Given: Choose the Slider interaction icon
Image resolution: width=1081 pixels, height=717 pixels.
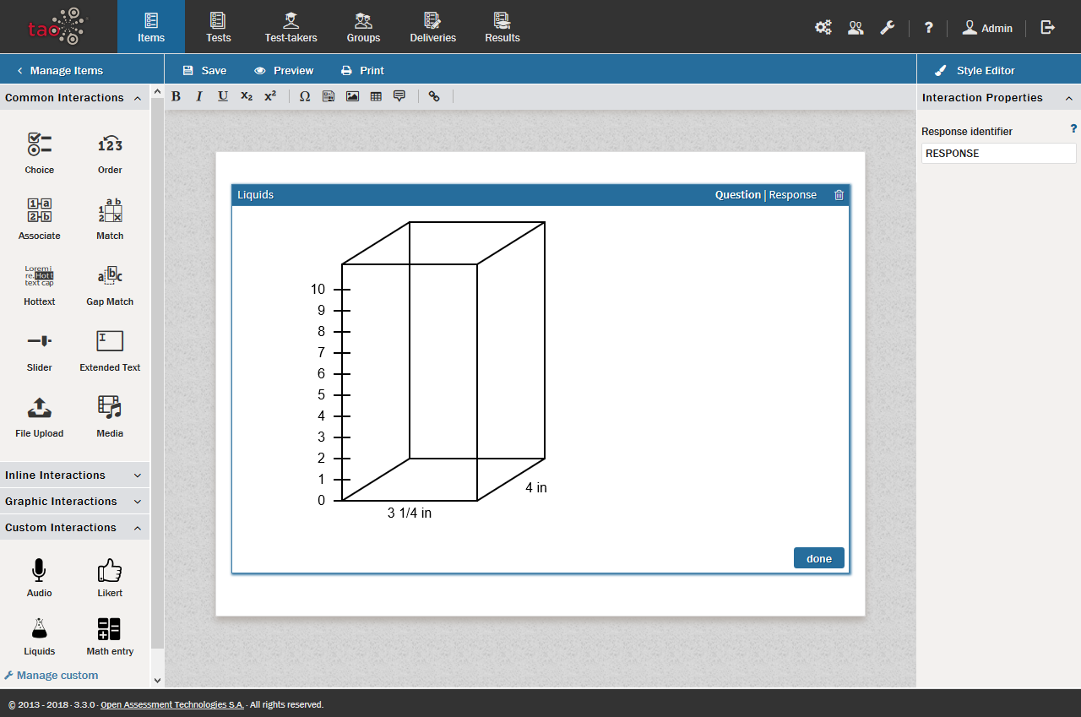Looking at the screenshot, I should (39, 341).
